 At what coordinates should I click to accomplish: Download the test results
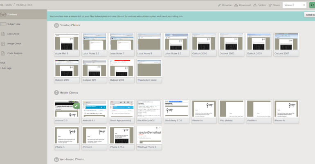[x=242, y=5]
